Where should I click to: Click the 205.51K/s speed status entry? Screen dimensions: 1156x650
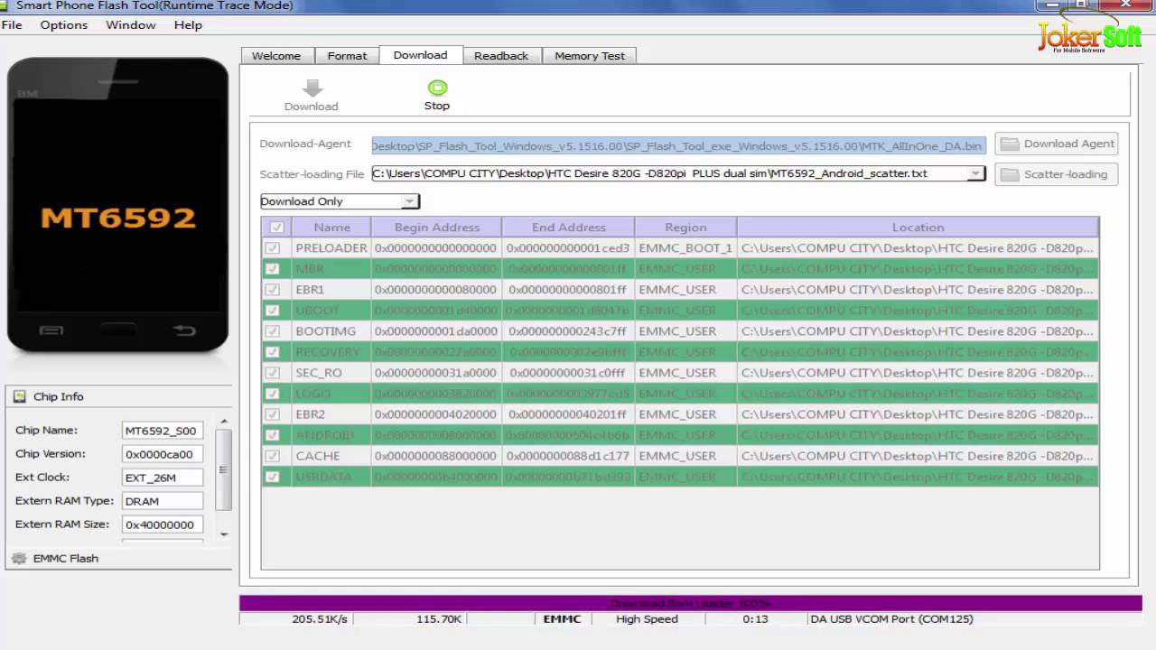pos(320,619)
